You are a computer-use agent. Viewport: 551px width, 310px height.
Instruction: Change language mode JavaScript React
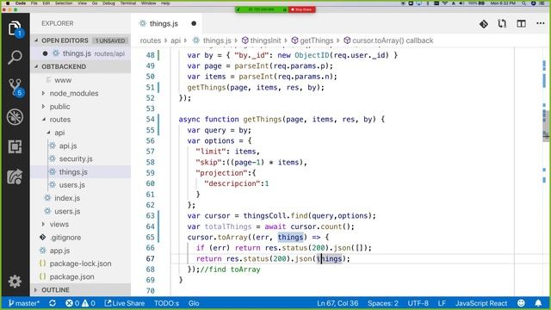pyautogui.click(x=481, y=303)
